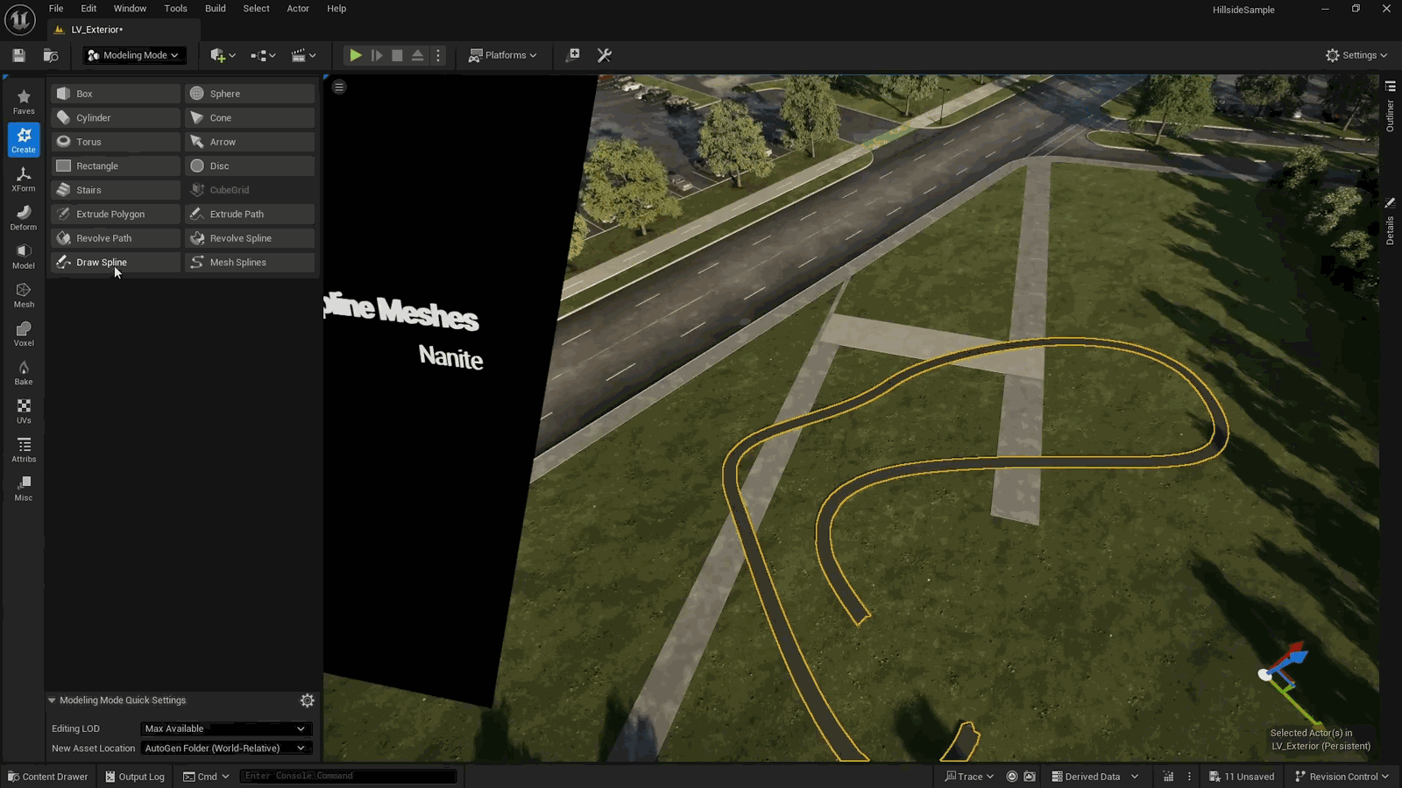This screenshot has height=788, width=1402.
Task: Expand the Modeling Mode selector dropdown
Action: [x=133, y=55]
